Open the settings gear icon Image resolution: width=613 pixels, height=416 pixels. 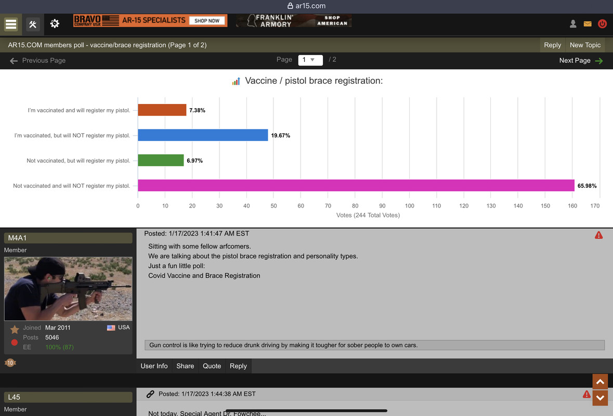[x=55, y=24]
